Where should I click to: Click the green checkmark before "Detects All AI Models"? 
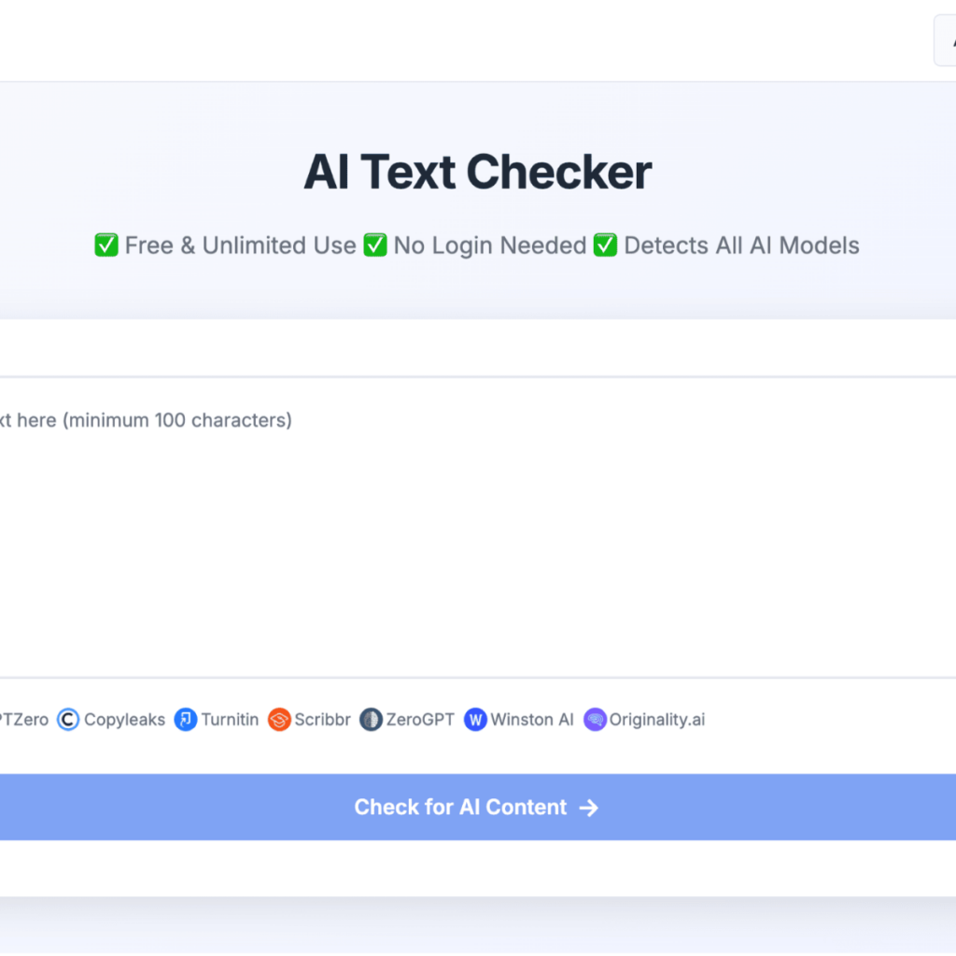click(606, 246)
